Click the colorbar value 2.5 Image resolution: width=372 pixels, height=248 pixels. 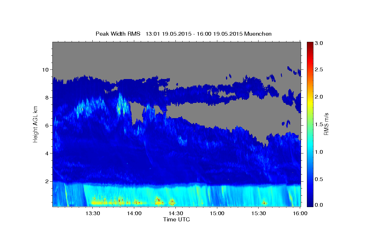coord(319,70)
